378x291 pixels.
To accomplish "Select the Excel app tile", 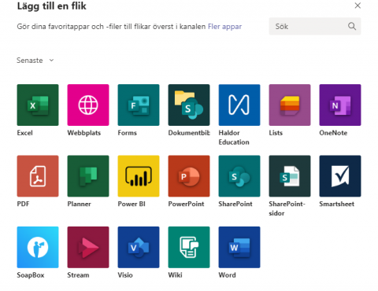I will point(38,105).
